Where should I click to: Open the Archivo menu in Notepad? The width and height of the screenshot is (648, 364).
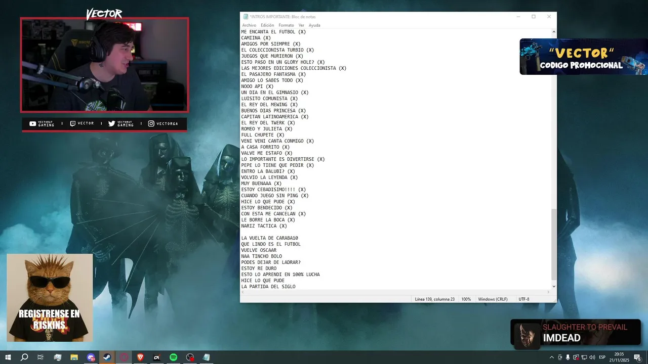249,25
